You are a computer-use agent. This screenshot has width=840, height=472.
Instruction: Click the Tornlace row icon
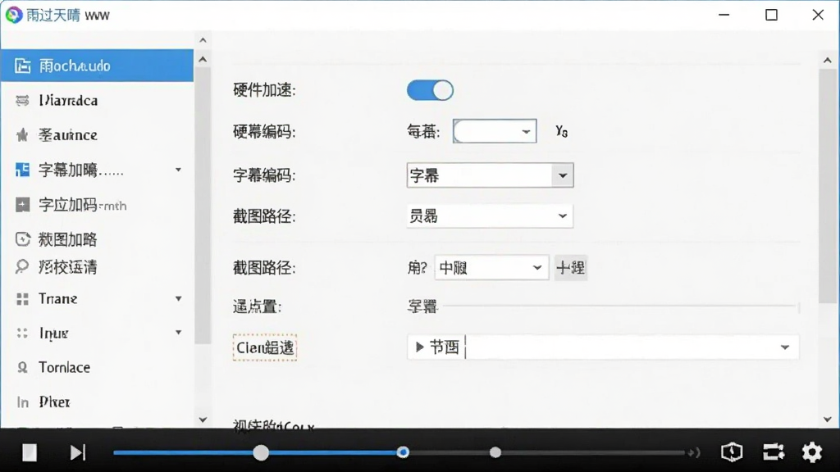(22, 367)
